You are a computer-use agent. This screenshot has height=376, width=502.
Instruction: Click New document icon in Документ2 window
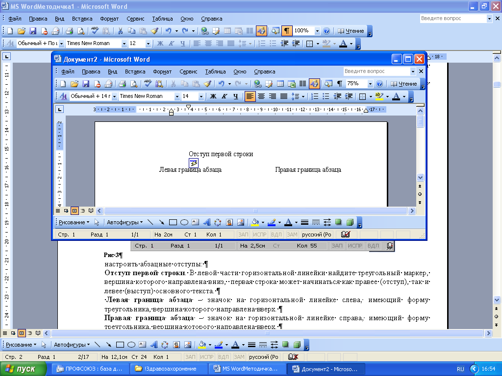[63, 84]
